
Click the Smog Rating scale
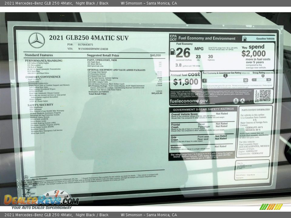tap(261, 80)
